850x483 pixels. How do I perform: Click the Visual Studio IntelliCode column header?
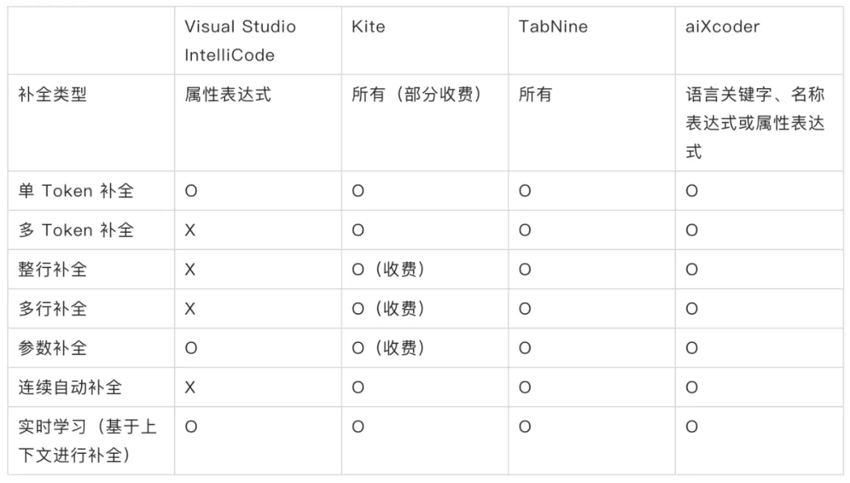(x=240, y=41)
